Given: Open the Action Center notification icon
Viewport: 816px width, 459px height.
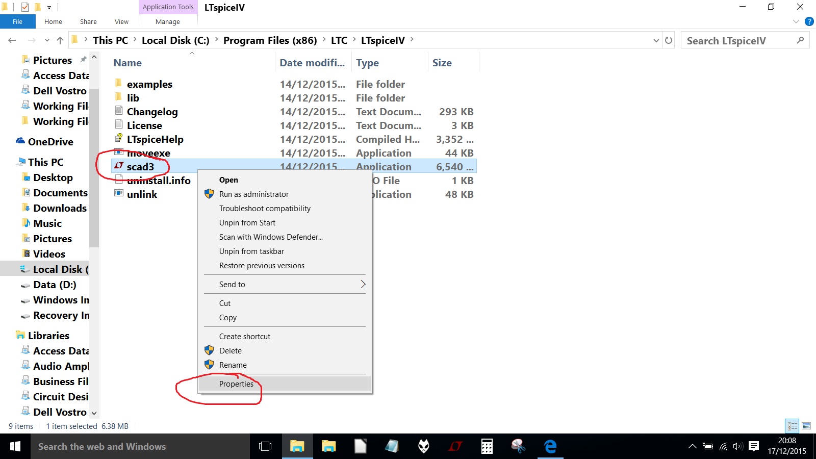Looking at the screenshot, I should pos(754,447).
